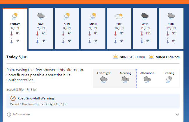
Task: Click Wednesday's dark rain cloud icon
Action: pos(145,16)
